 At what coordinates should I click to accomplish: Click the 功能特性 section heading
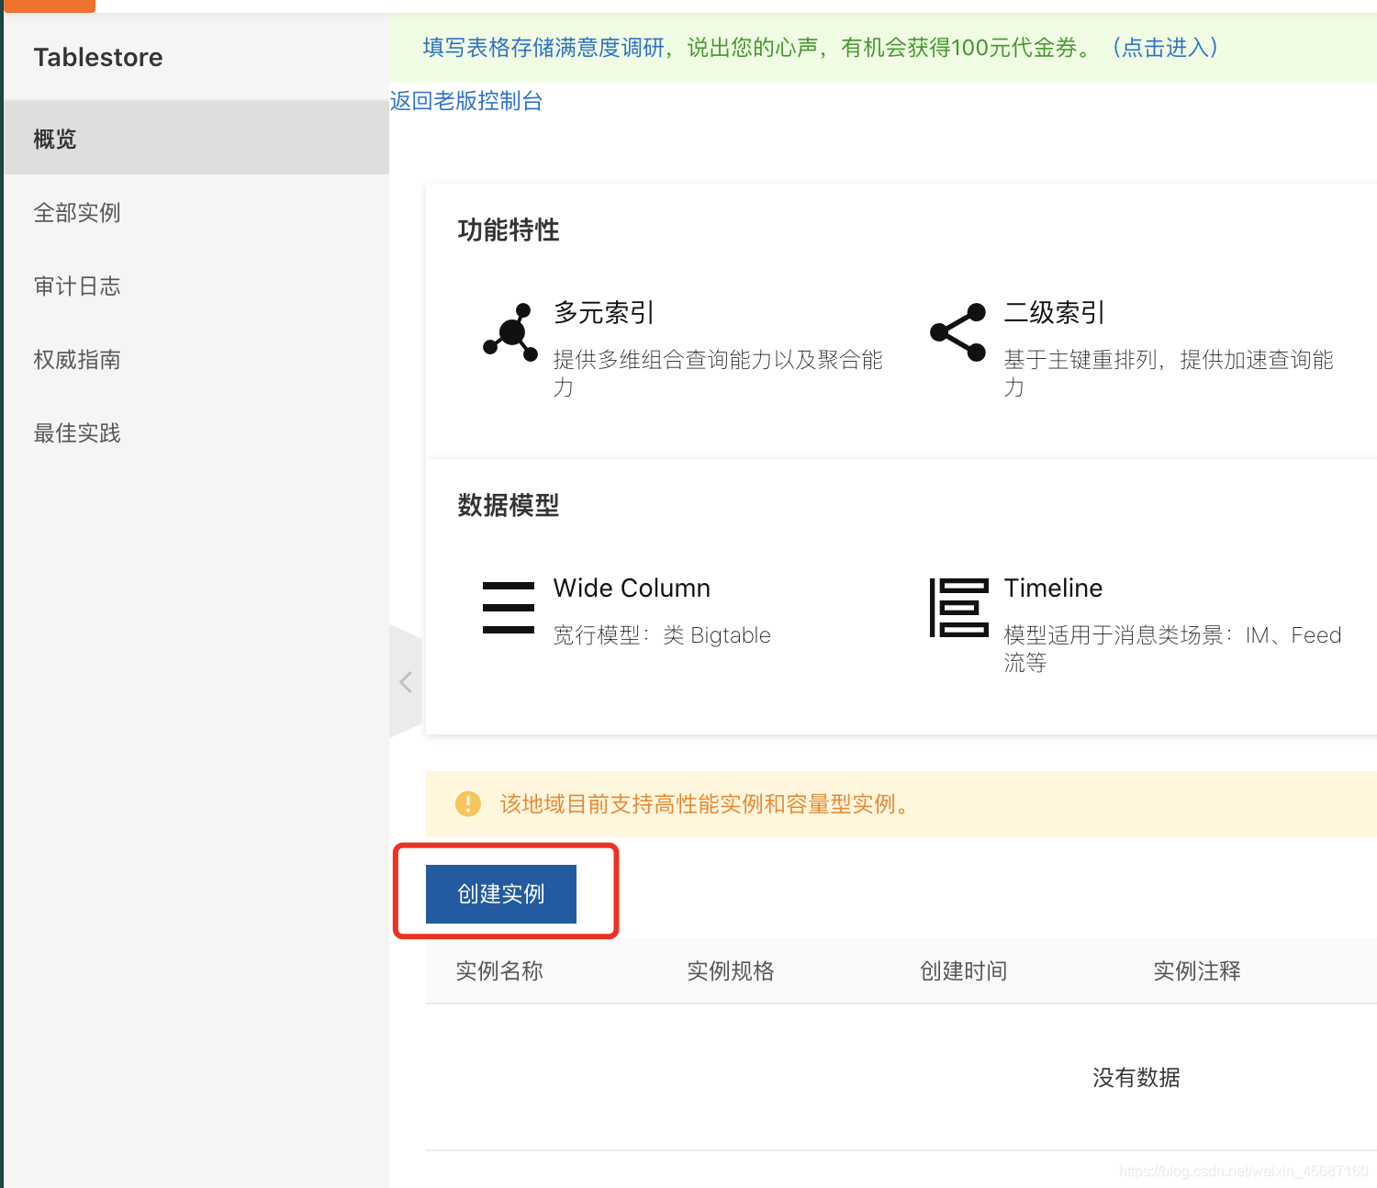pos(509,230)
